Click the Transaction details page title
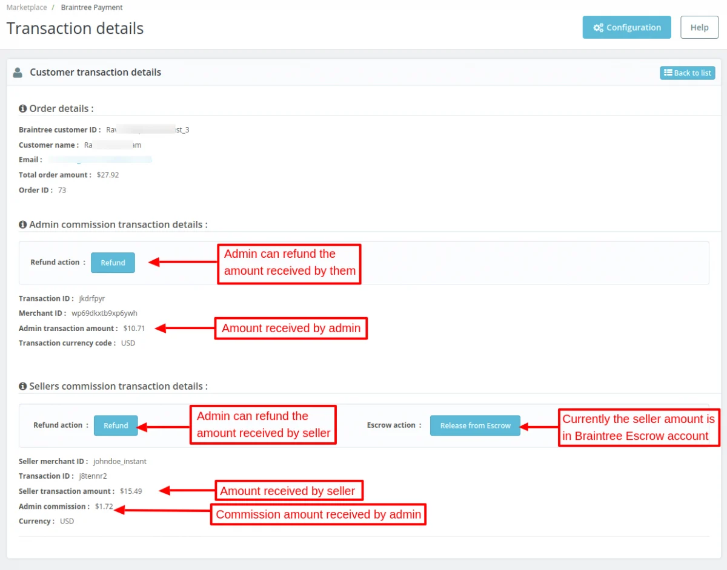 75,28
